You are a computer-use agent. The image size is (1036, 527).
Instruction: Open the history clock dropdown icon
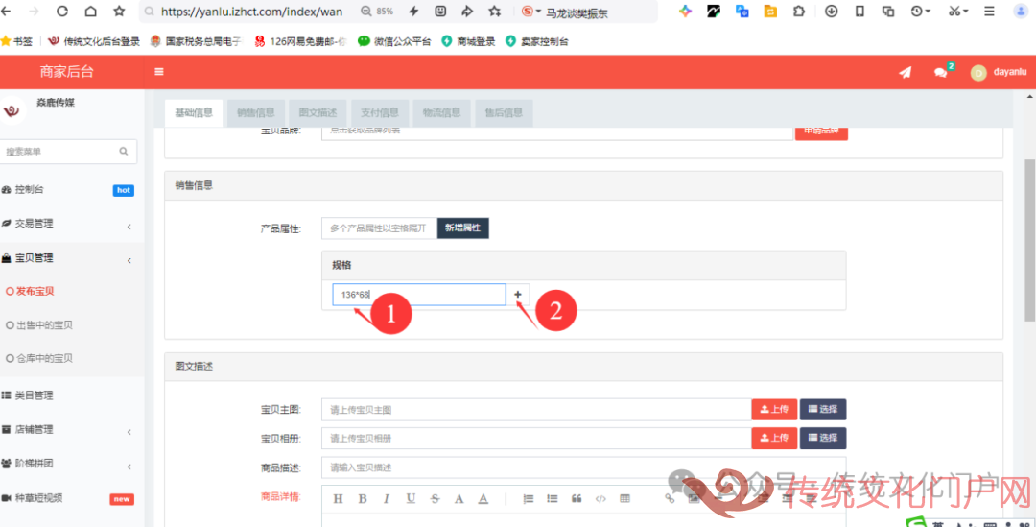(x=920, y=12)
